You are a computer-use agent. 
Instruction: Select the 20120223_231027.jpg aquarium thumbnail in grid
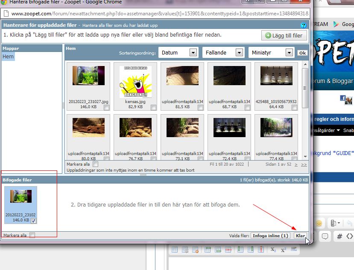click(88, 75)
